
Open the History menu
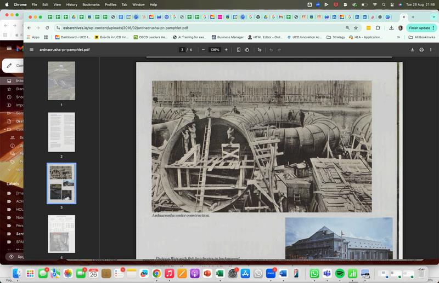coord(71,4)
